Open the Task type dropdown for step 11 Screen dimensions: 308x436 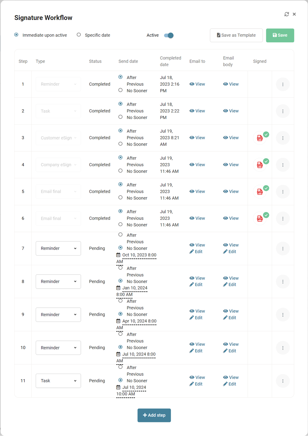[58, 381]
